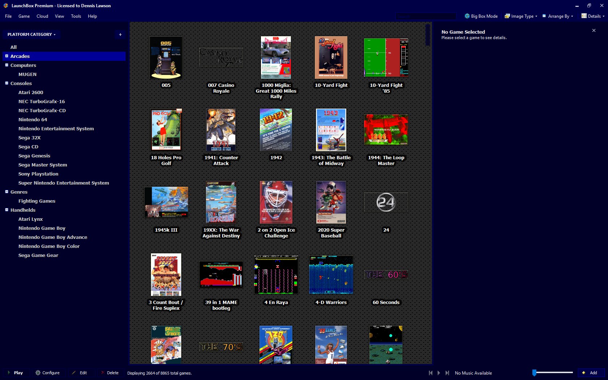Image resolution: width=608 pixels, height=380 pixels.
Task: Collapse the Consoles tree node
Action: pyautogui.click(x=7, y=83)
